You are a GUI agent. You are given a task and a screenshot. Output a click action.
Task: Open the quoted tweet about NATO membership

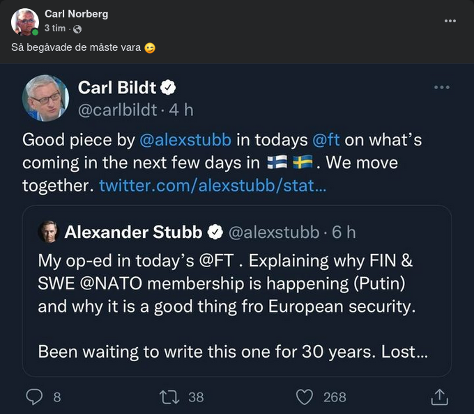[x=237, y=306]
